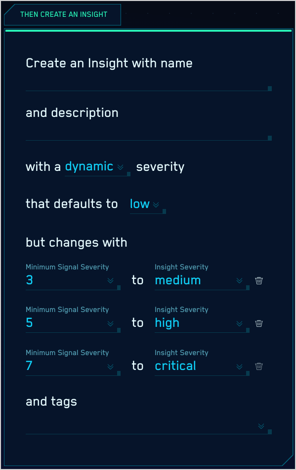The width and height of the screenshot is (296, 470).
Task: Click the chevron on the first Minimum Signal Severity field
Action: [x=110, y=281]
